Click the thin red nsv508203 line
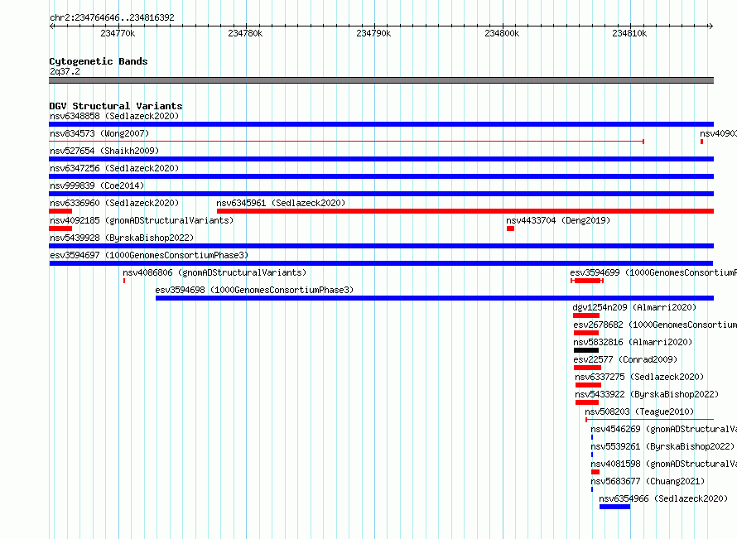This screenshot has width=737, height=539. pyautogui.click(x=649, y=420)
